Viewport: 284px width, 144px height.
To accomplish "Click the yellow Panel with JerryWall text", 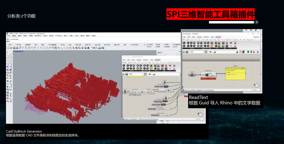I will pyautogui.click(x=235, y=74).
